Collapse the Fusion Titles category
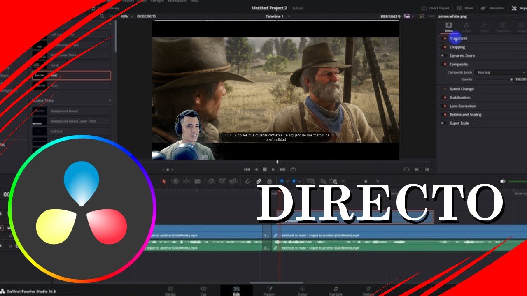 [110, 101]
